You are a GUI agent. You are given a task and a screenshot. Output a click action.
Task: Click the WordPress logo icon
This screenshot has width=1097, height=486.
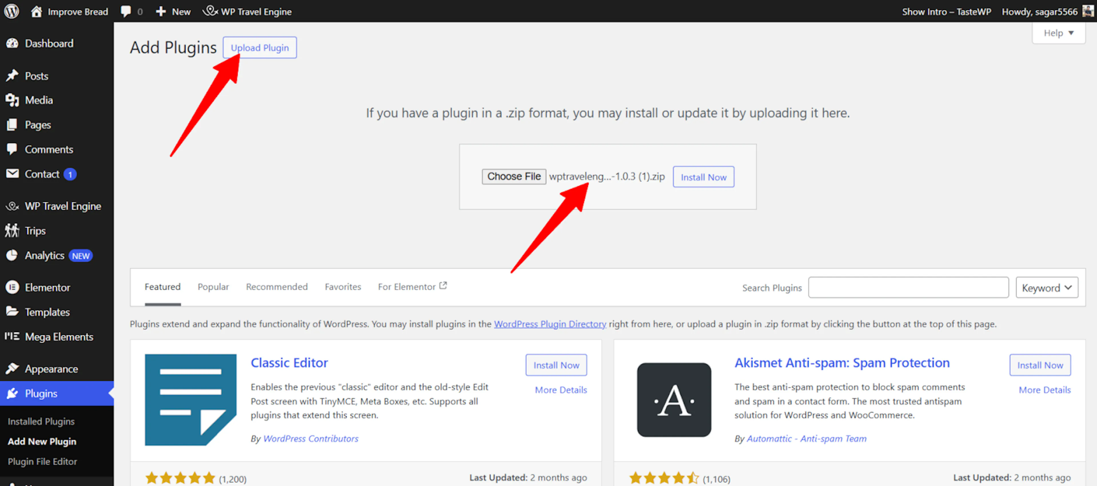click(11, 11)
